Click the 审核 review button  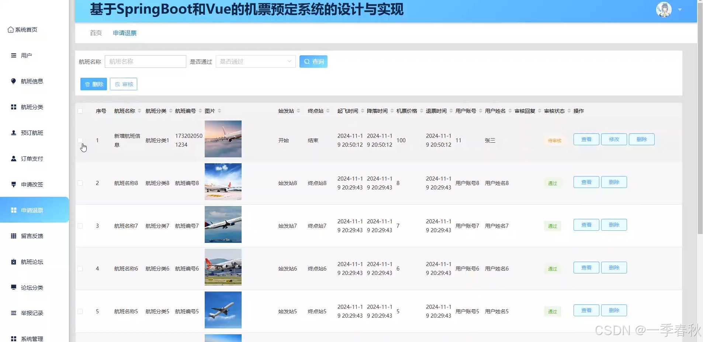tap(124, 84)
